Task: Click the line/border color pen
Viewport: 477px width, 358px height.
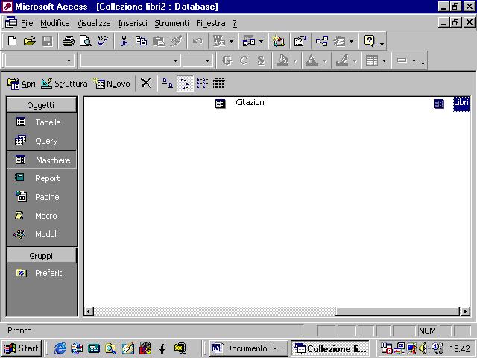Action: [x=342, y=60]
